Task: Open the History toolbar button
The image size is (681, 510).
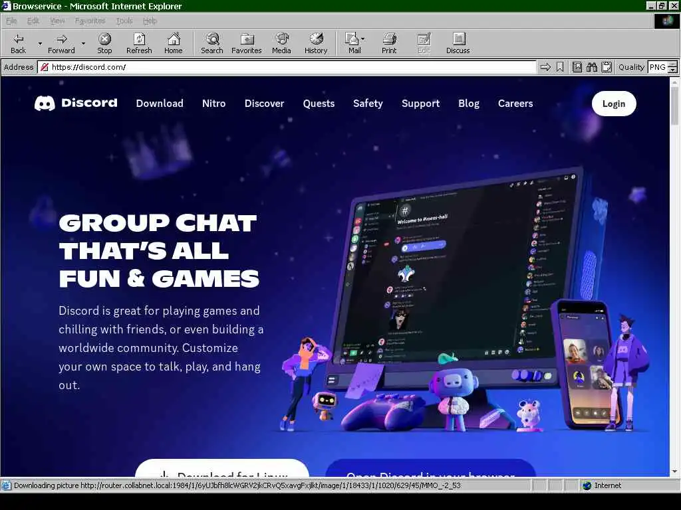Action: 316,43
